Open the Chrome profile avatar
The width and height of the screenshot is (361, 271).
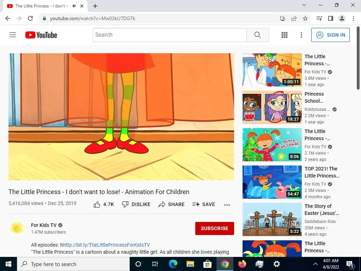pyautogui.click(x=342, y=18)
